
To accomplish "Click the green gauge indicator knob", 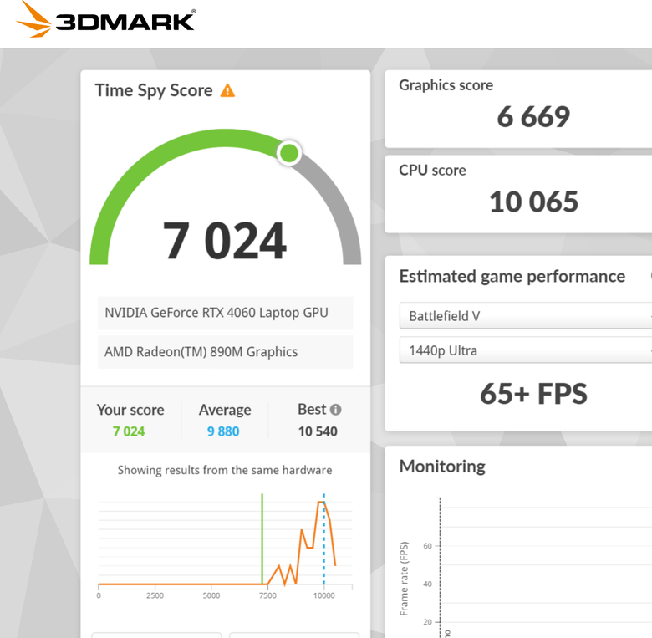I will tap(289, 153).
